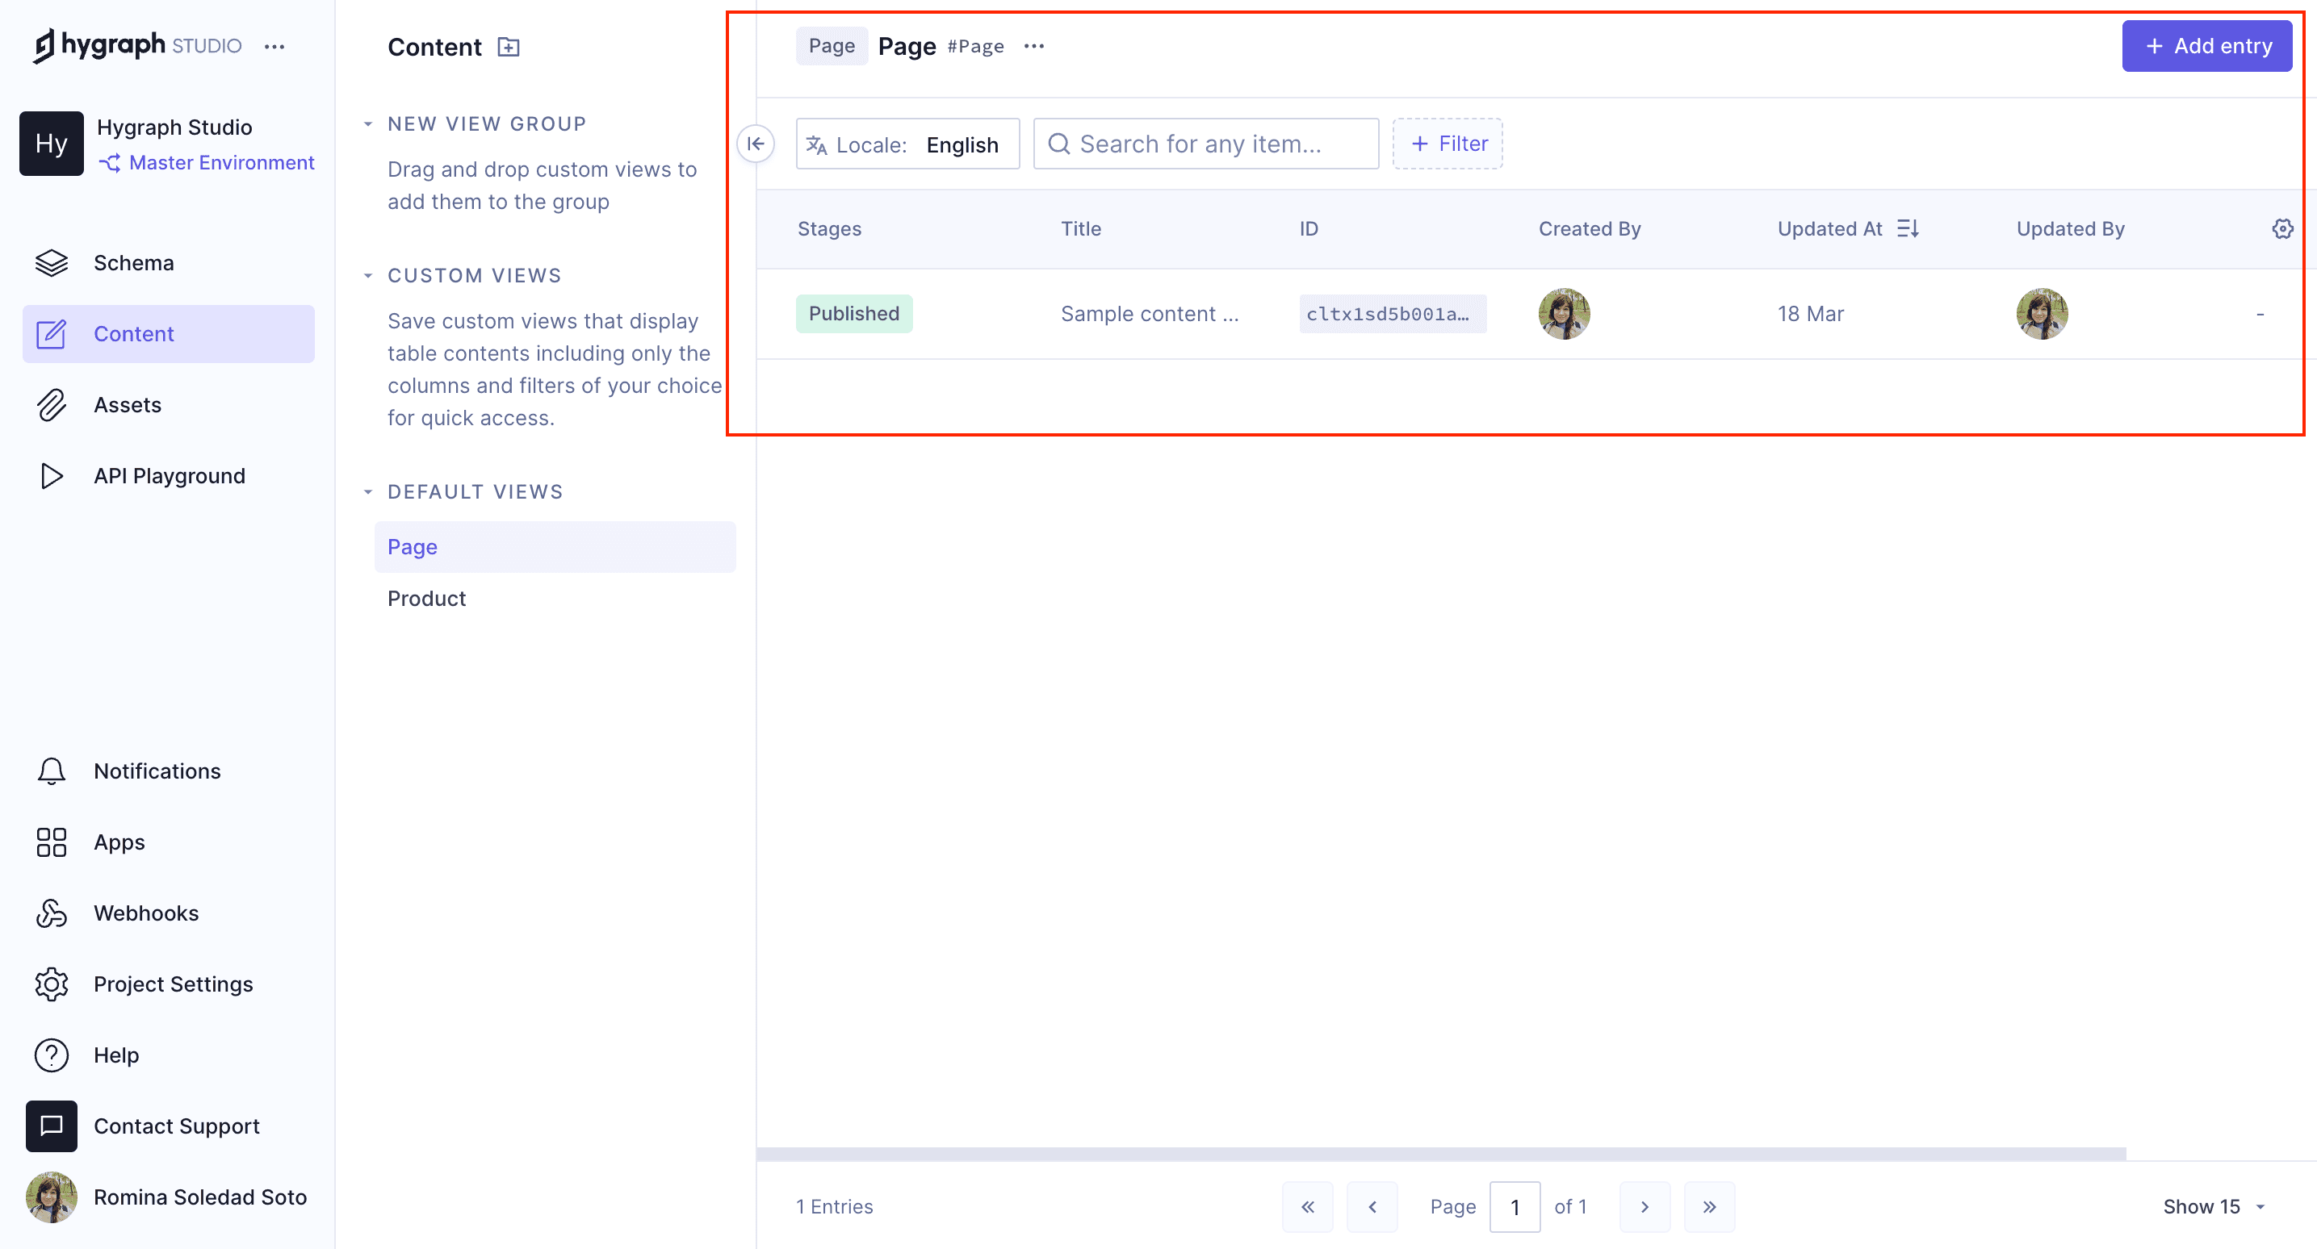The height and width of the screenshot is (1249, 2317).
Task: Click the Add entry button
Action: pyautogui.click(x=2206, y=46)
